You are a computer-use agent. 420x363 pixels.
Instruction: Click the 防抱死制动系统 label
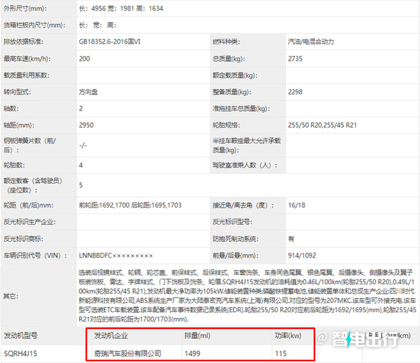235,239
